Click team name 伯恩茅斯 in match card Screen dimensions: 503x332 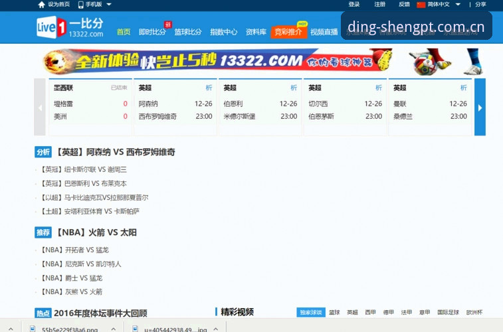click(321, 116)
